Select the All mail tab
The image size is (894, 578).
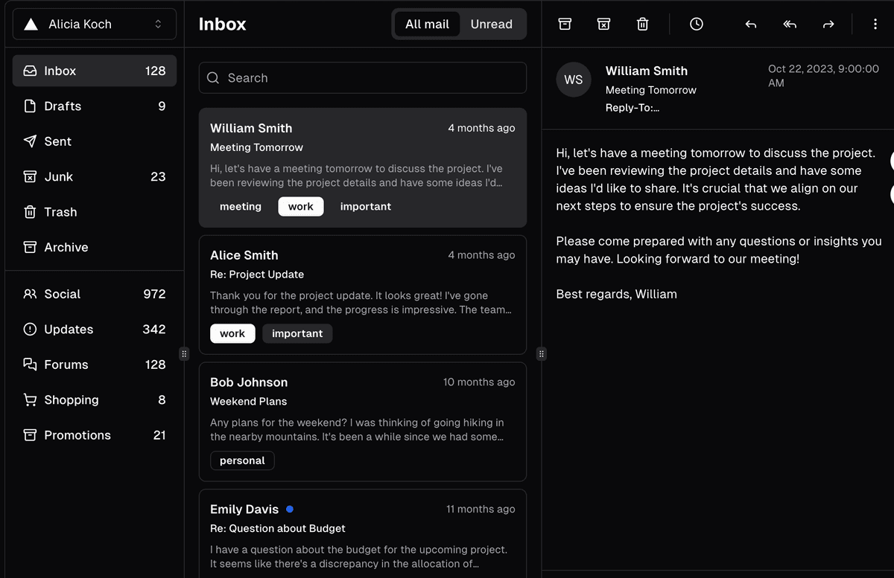click(x=427, y=24)
